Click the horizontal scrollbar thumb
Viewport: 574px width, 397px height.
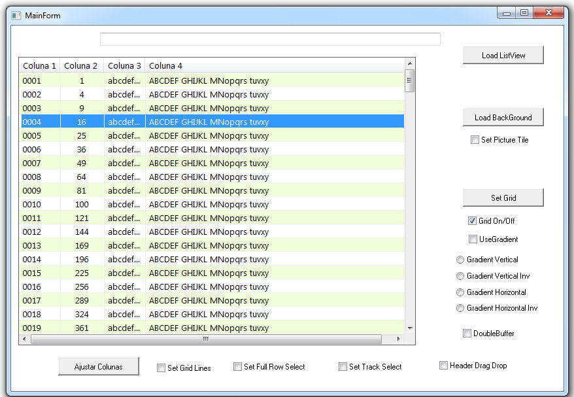click(x=206, y=339)
